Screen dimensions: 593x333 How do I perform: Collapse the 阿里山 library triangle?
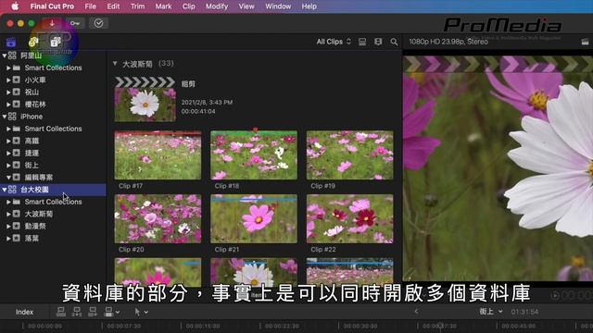coord(4,55)
